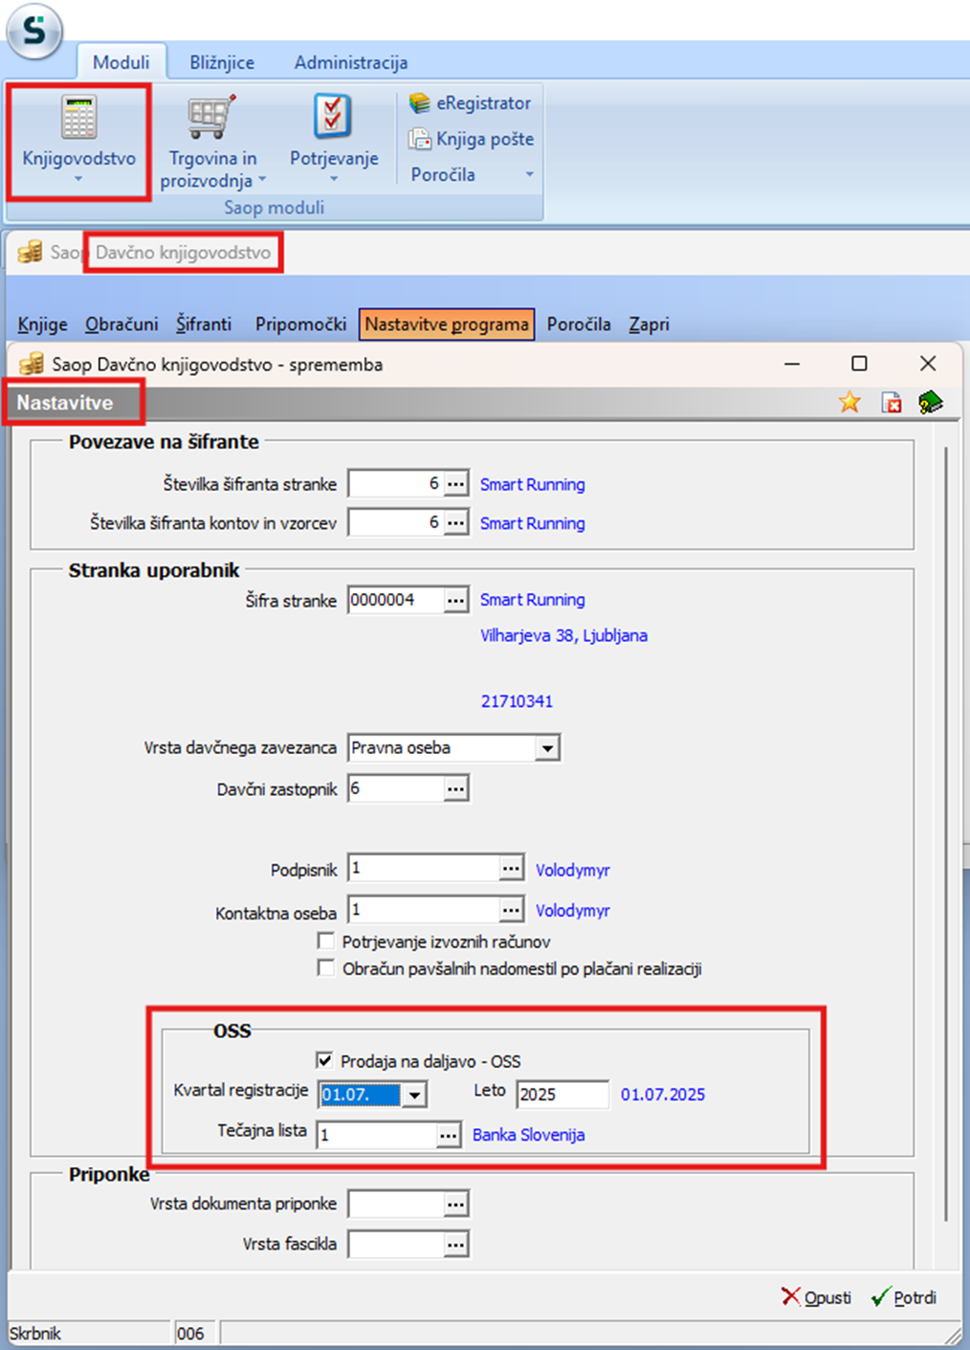The height and width of the screenshot is (1350, 970).
Task: Cancel changes with Opusti button
Action: click(816, 1297)
